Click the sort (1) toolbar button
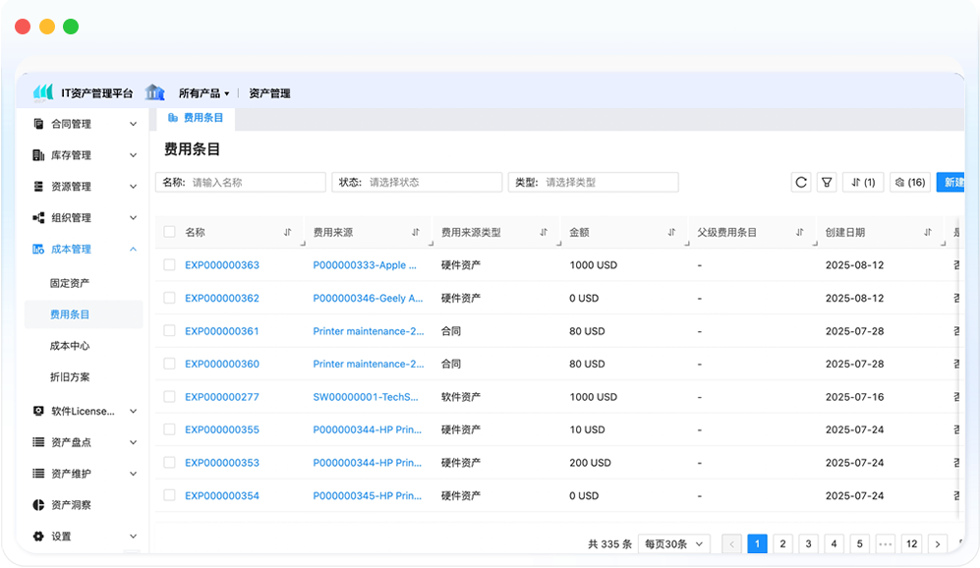 coord(863,183)
